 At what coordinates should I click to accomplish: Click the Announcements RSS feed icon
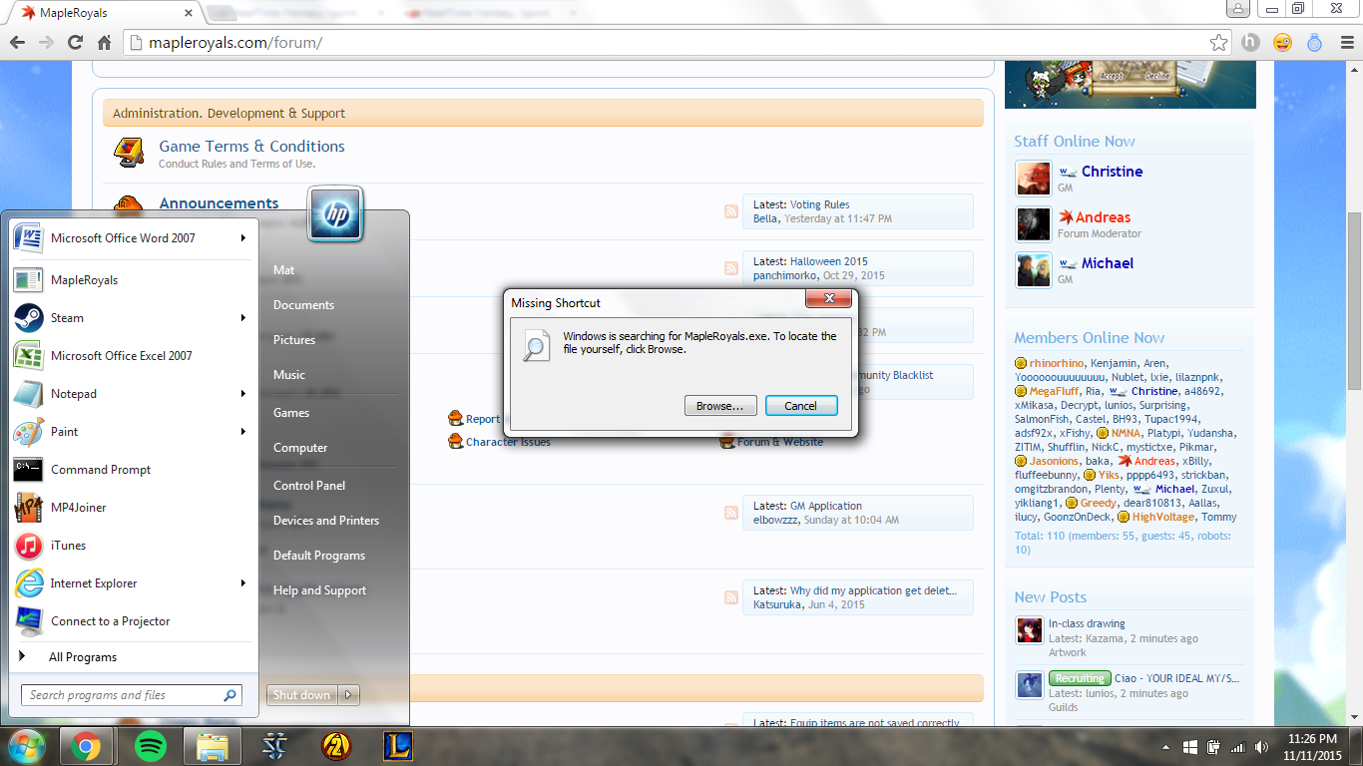coord(731,211)
